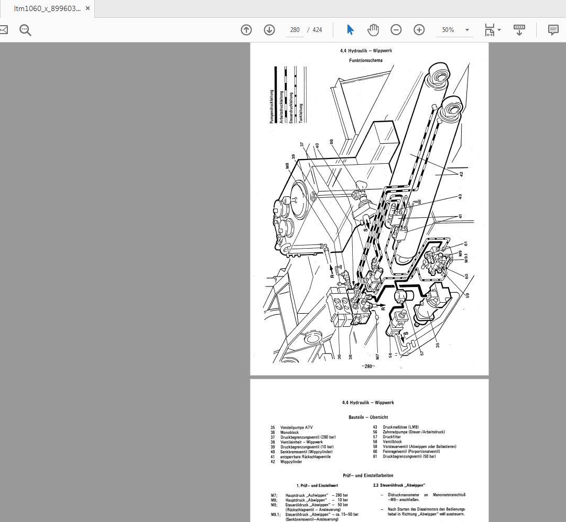566x522 pixels.
Task: Open the comment tool
Action: point(553,29)
